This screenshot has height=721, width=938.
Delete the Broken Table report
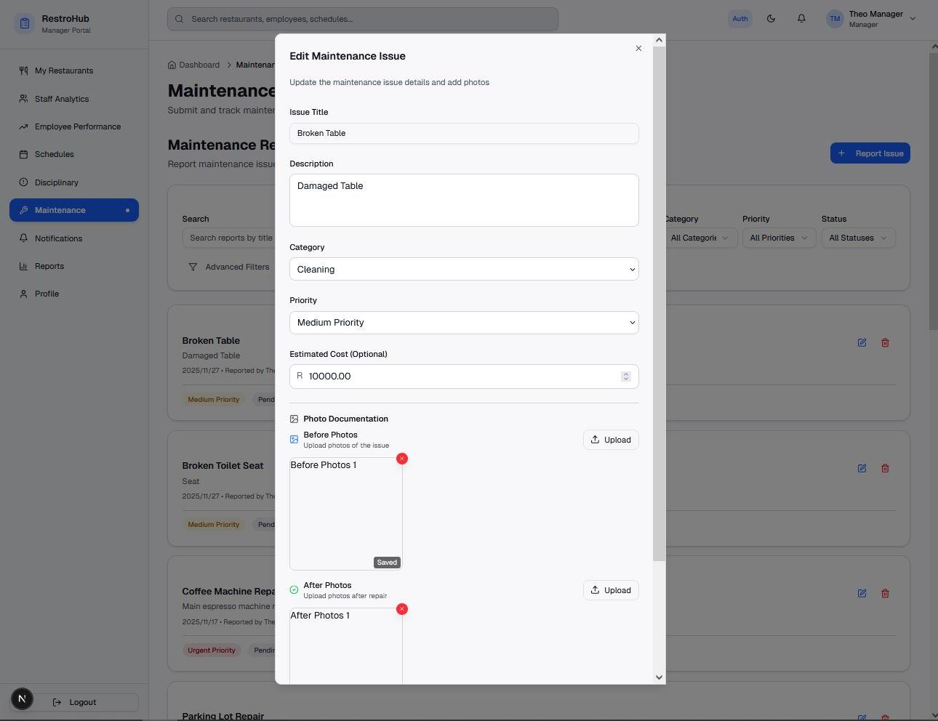[x=885, y=342]
